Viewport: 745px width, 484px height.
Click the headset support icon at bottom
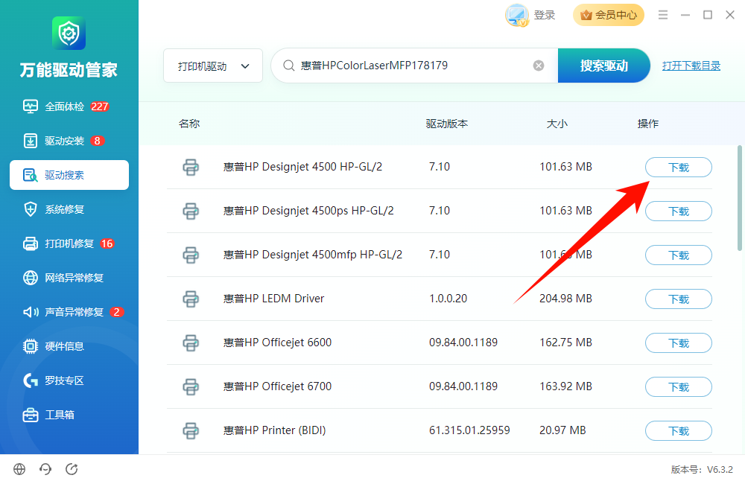(x=45, y=469)
